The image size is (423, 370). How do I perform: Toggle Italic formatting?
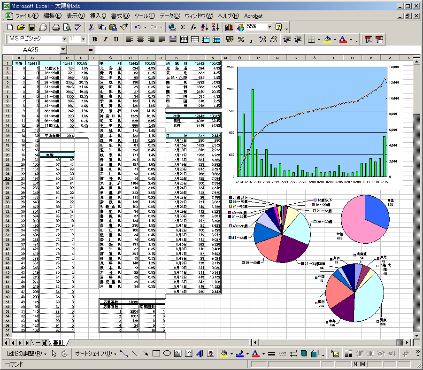(105, 39)
